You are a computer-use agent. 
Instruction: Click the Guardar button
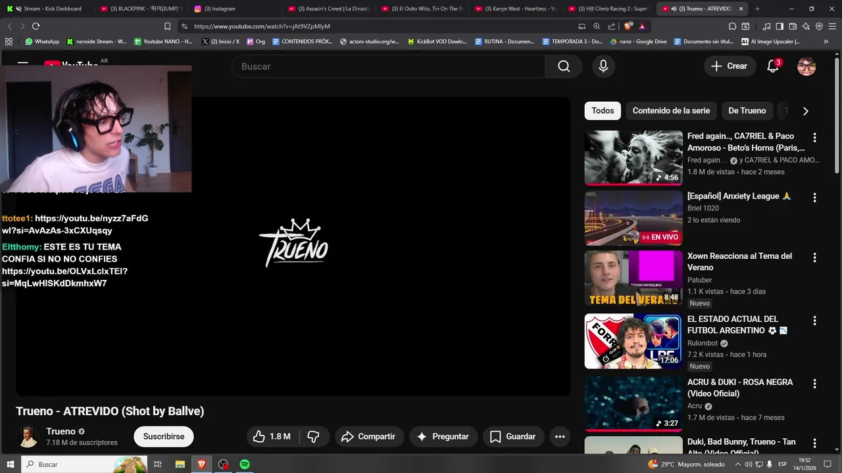point(513,436)
